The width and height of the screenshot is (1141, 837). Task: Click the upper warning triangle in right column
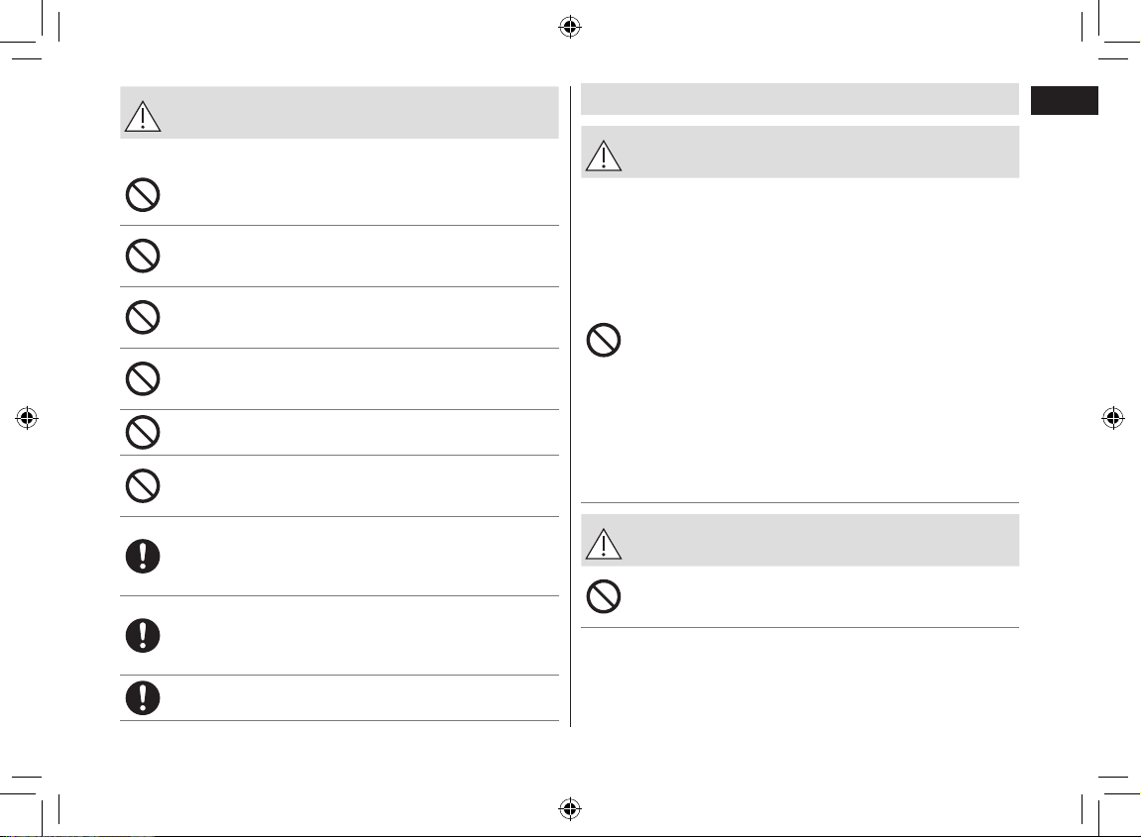[604, 156]
